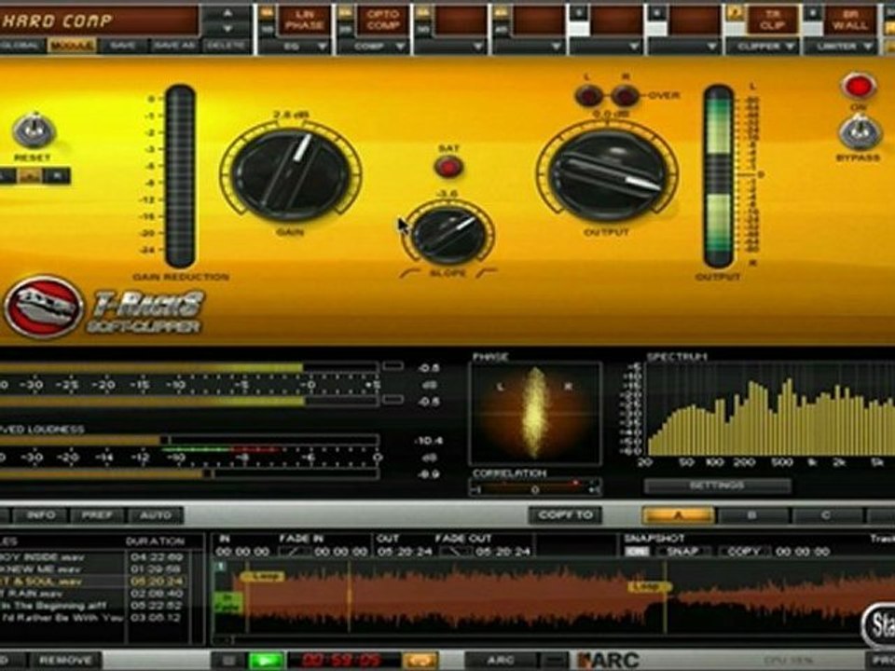Image resolution: width=895 pixels, height=671 pixels.
Task: Click the FADE OUT curve shape icon
Action: pos(457,552)
